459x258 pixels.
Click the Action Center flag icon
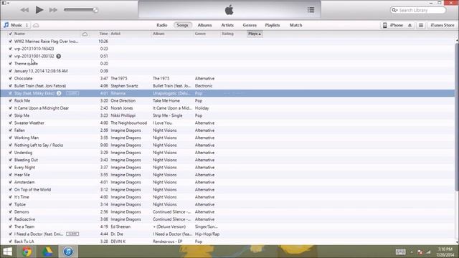coord(420,252)
